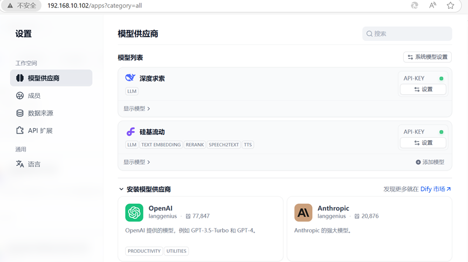Image resolution: width=468 pixels, height=262 pixels.
Task: Click the plus icon beside 添加模型
Action: pyautogui.click(x=418, y=162)
